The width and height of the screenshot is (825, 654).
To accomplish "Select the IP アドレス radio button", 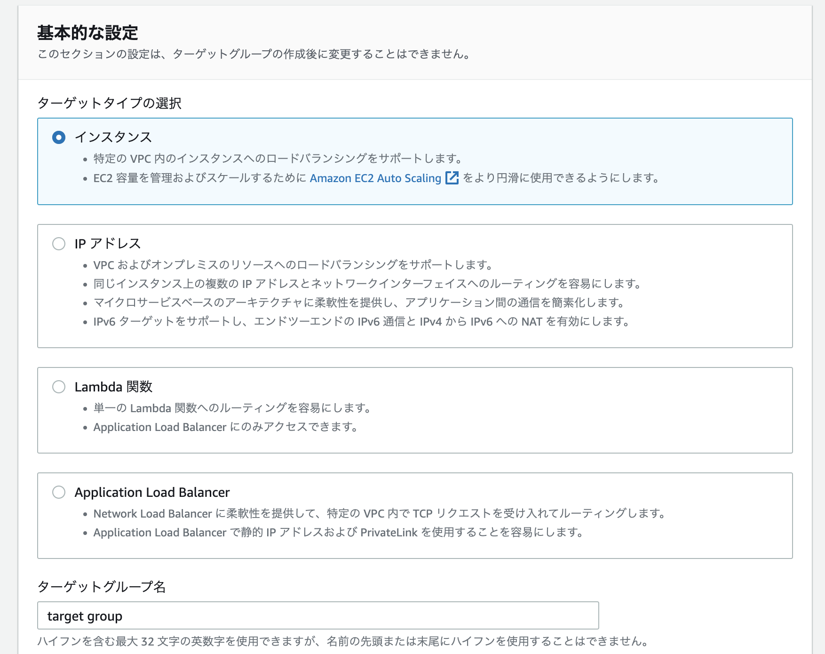I will [59, 244].
